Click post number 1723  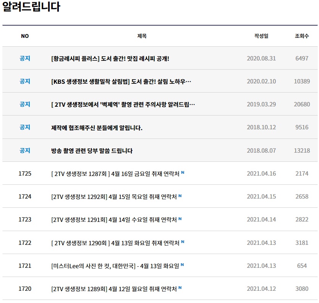click(x=25, y=220)
